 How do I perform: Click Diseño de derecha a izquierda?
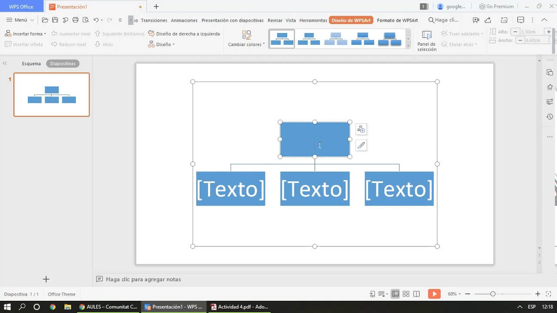[184, 33]
